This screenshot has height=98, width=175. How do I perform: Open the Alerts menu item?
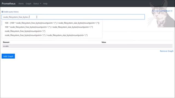coord(21,4)
